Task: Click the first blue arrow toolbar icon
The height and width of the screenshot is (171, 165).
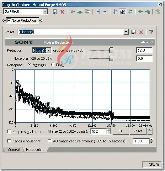Action: pyautogui.click(x=98, y=12)
